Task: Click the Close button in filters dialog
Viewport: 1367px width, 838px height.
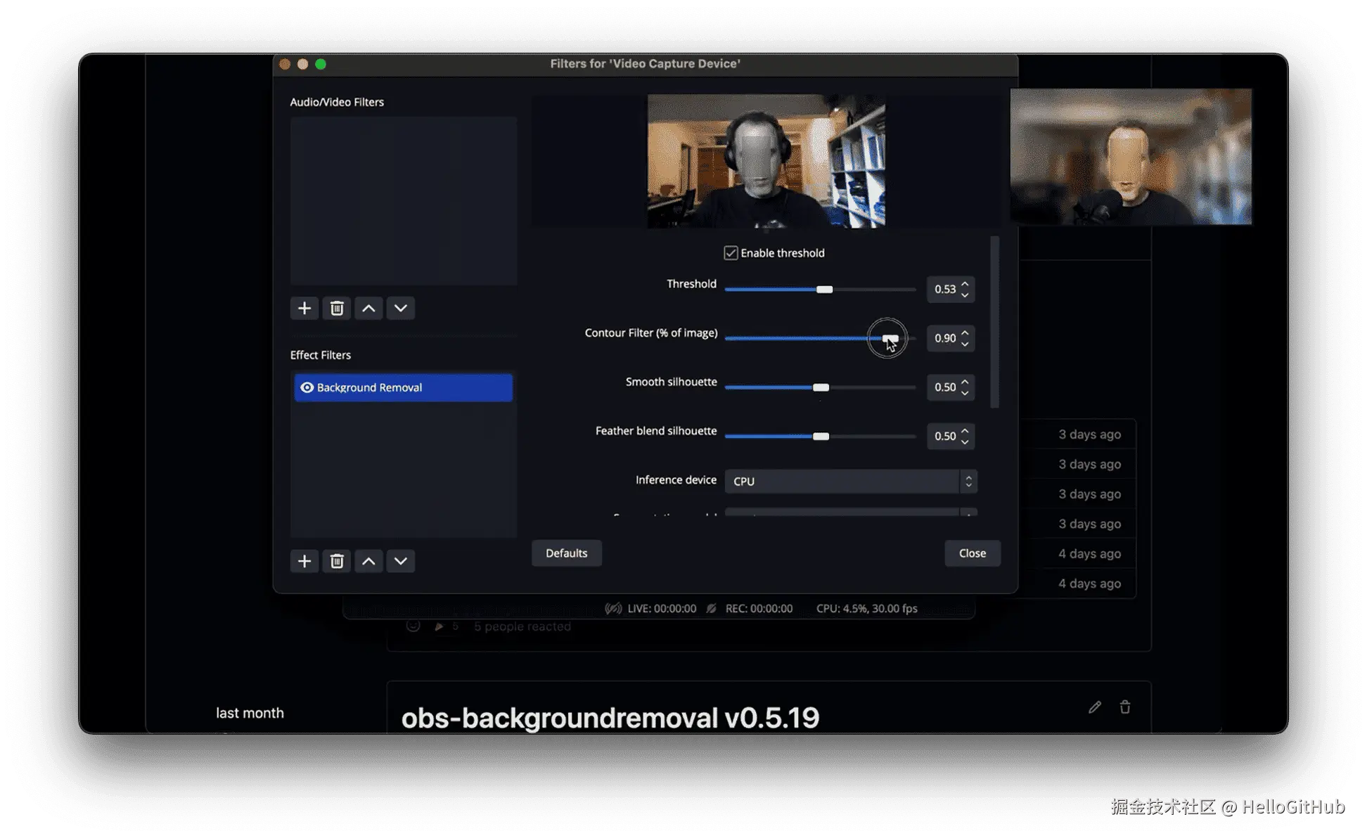Action: 972,553
